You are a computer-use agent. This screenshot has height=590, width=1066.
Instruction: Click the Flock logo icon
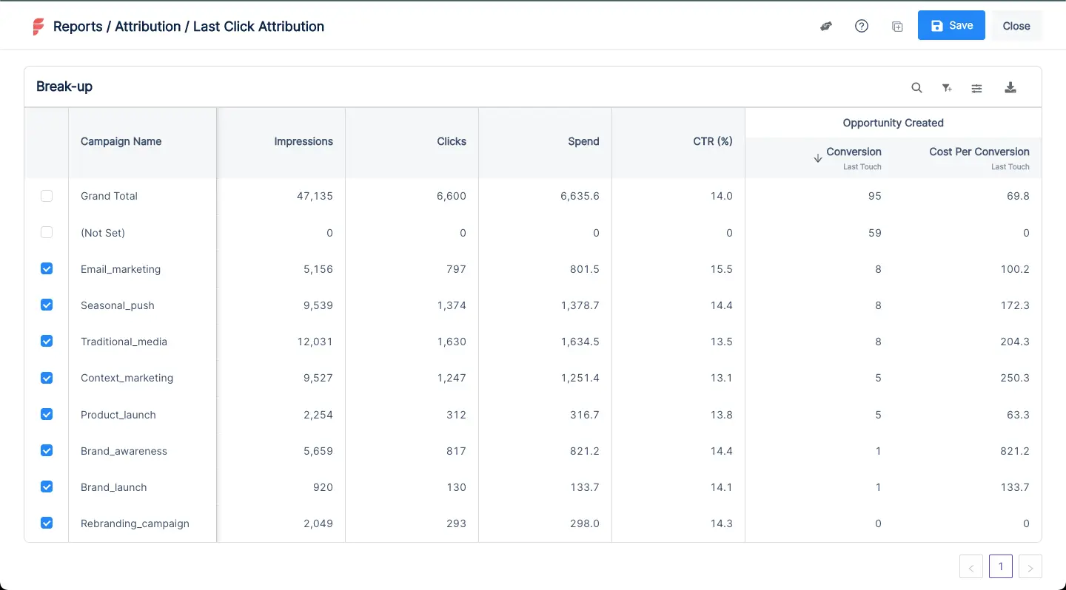[38, 25]
